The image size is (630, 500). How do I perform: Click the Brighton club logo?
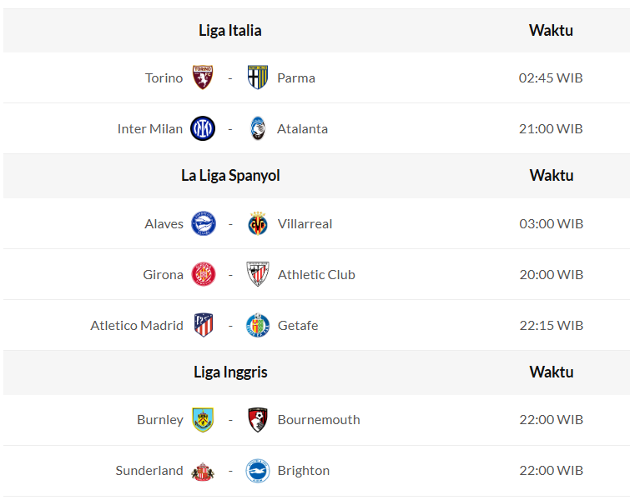tap(258, 470)
